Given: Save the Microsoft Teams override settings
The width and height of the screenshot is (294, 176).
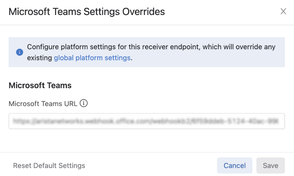Looking at the screenshot, I should pos(271,166).
